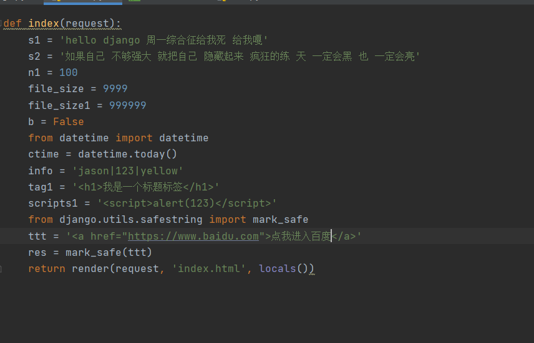Select the request parameter in def index
Viewport: 534px width, 343px height.
87,24
